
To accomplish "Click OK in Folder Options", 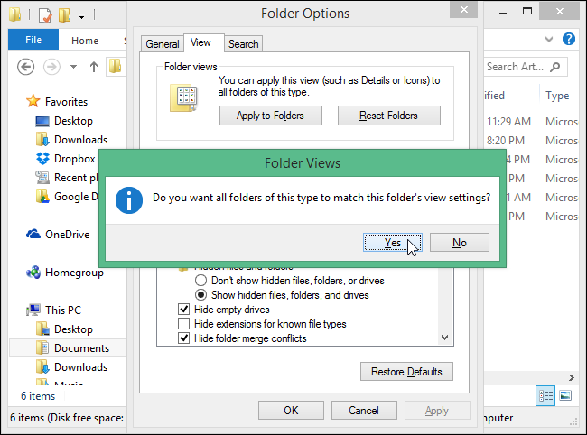I will click(x=291, y=411).
